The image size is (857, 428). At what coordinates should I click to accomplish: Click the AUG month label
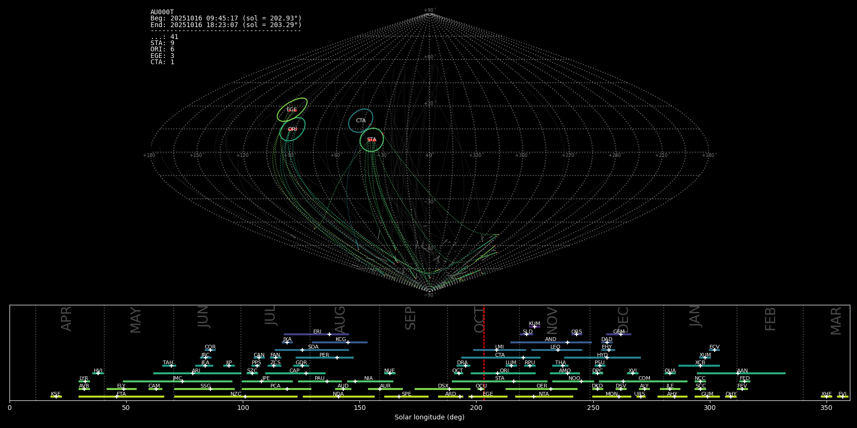pyautogui.click(x=340, y=320)
